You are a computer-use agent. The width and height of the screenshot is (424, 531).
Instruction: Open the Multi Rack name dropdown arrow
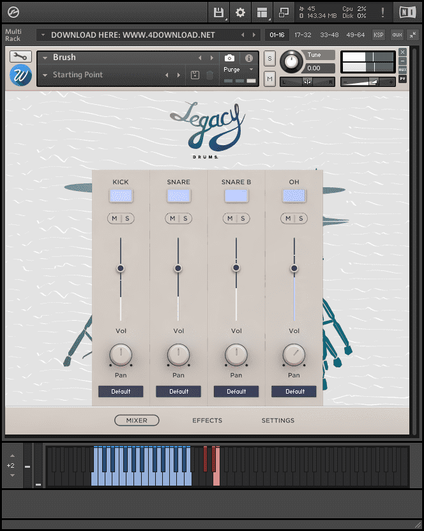click(43, 35)
